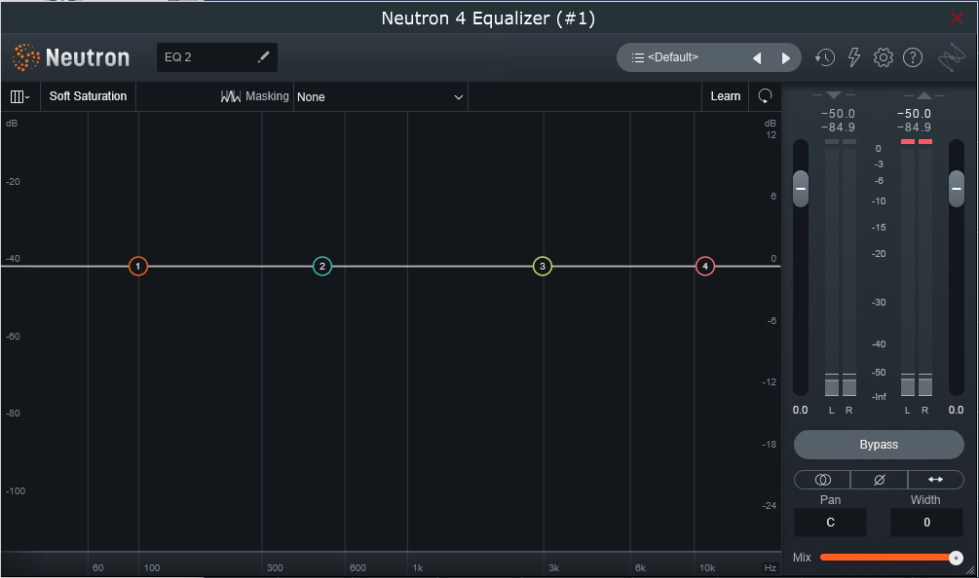Image resolution: width=979 pixels, height=578 pixels.
Task: Toggle the Masking meter
Action: click(x=255, y=96)
